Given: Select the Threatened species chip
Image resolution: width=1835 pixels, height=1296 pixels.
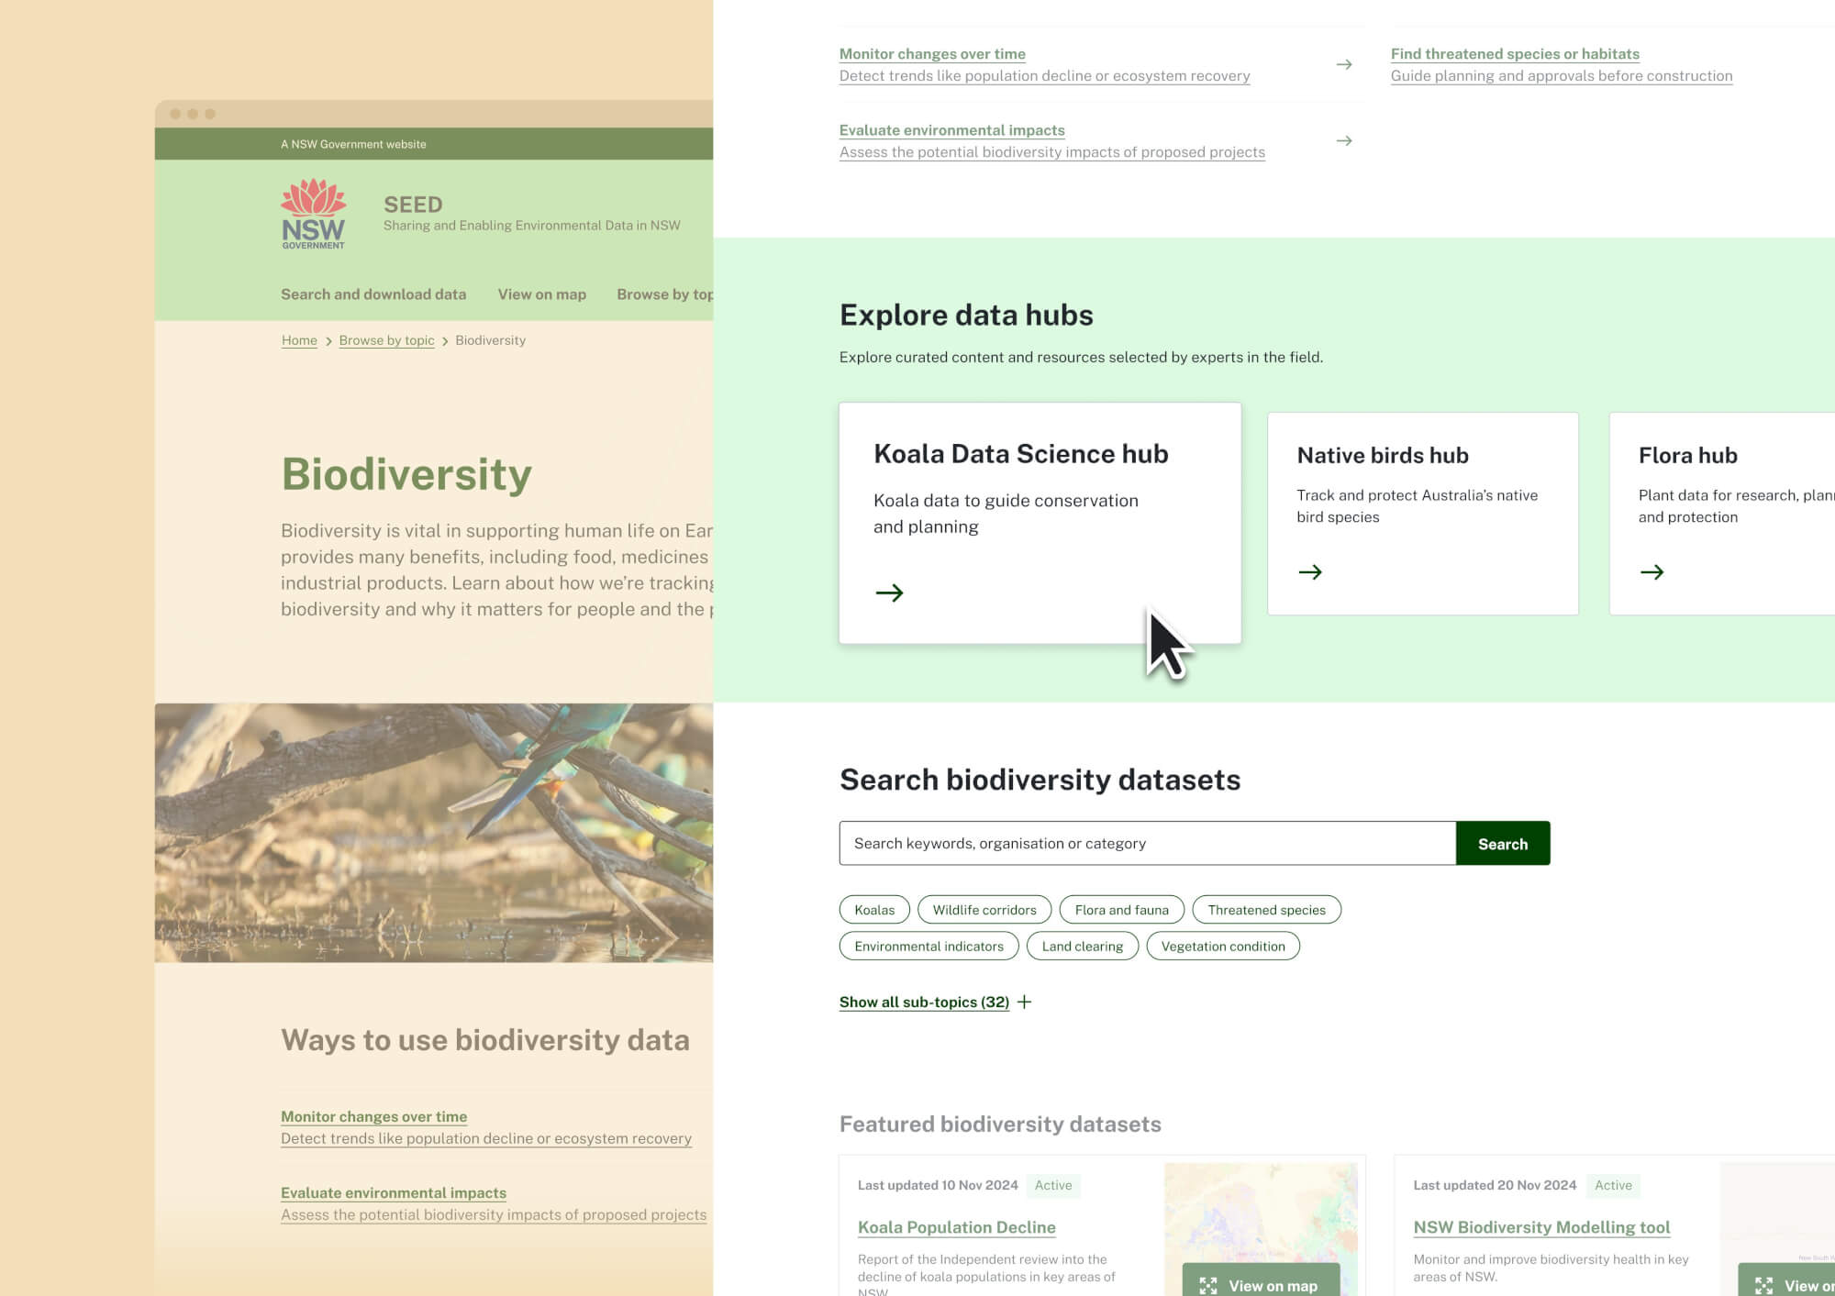Looking at the screenshot, I should point(1267,910).
